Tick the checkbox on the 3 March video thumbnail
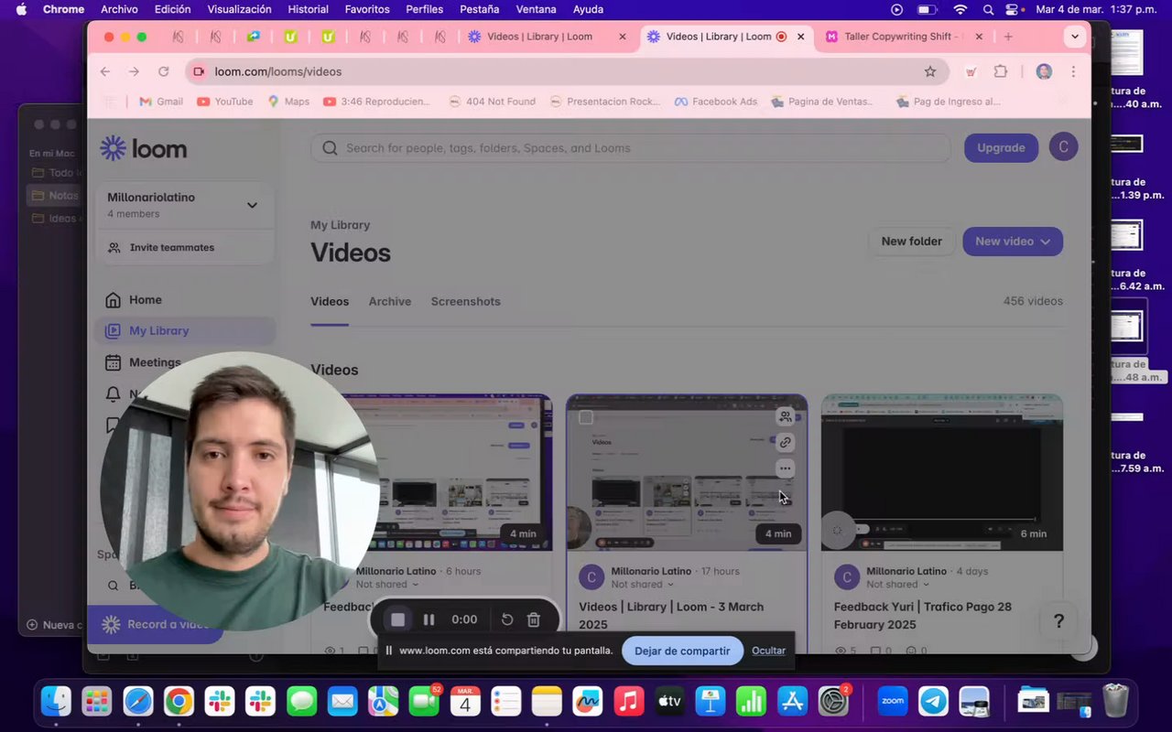The height and width of the screenshot is (732, 1172). (x=586, y=417)
